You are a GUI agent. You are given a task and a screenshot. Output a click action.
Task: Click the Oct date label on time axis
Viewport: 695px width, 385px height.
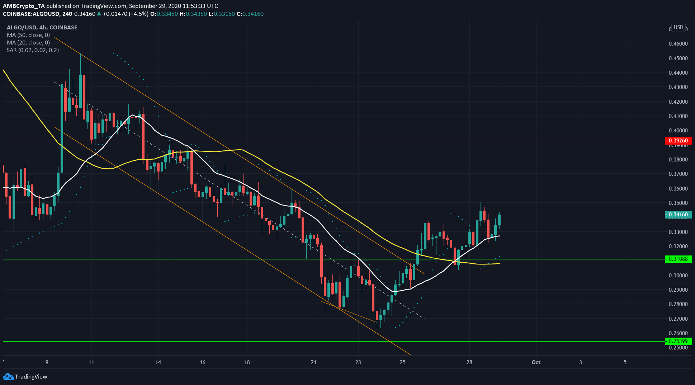[x=536, y=362]
